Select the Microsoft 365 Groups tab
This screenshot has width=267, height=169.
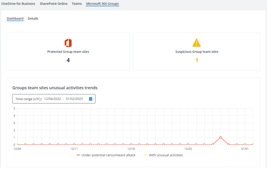[102, 4]
